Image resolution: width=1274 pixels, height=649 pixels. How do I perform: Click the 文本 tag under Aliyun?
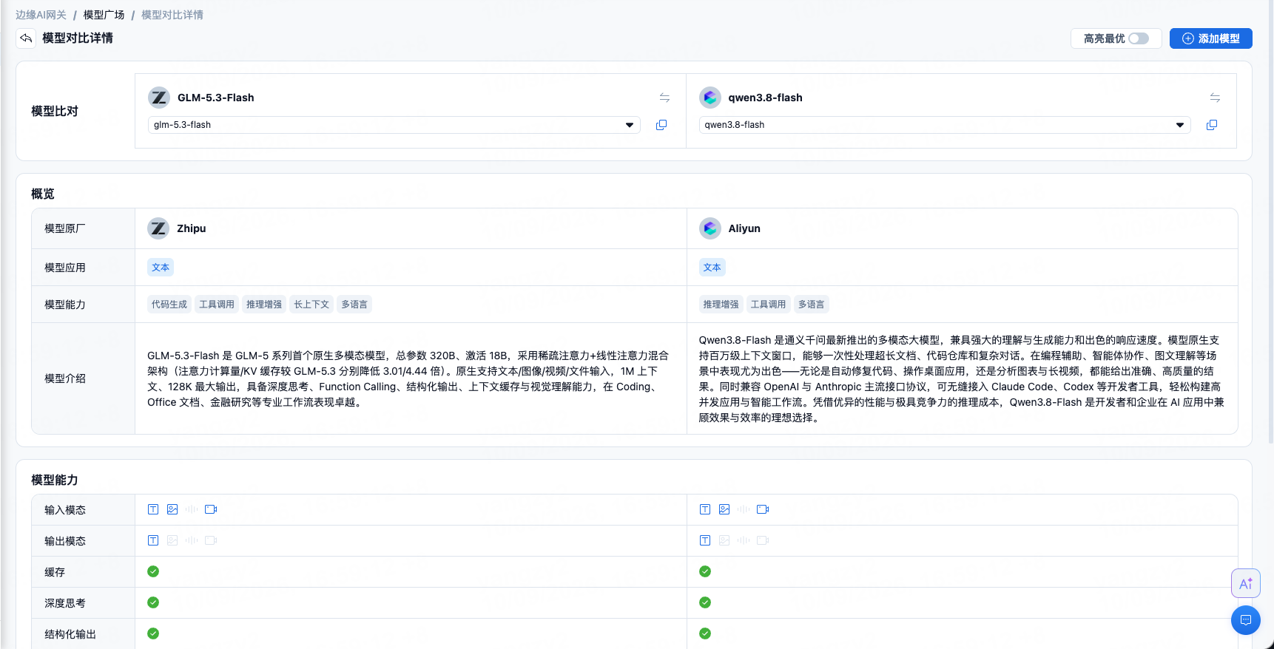pos(712,268)
